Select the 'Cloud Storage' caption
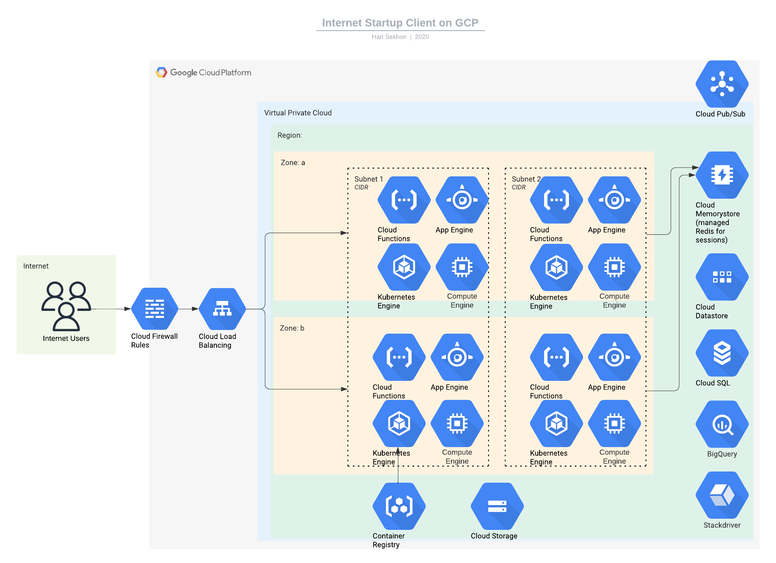Screen dimensions: 776x563 coord(494,536)
